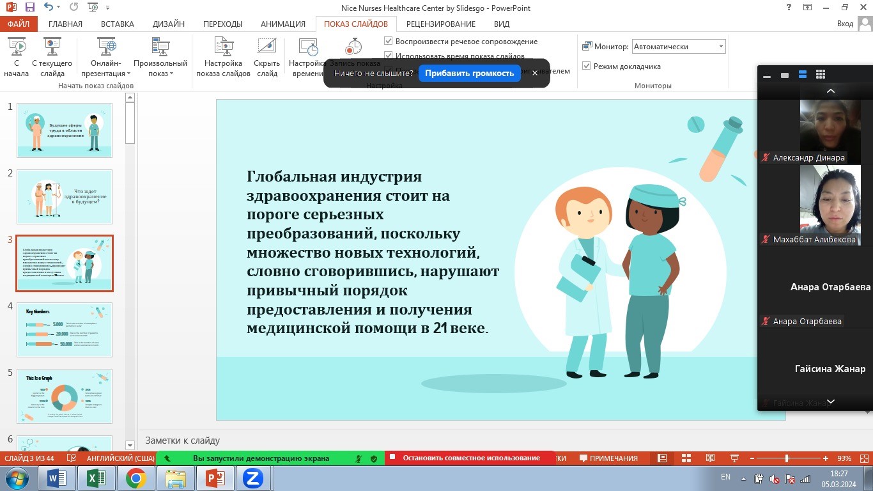Switch Zoom panel to gallery grid view

coord(821,75)
